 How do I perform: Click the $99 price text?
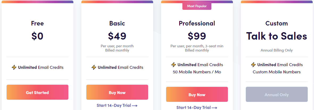pos(197,36)
